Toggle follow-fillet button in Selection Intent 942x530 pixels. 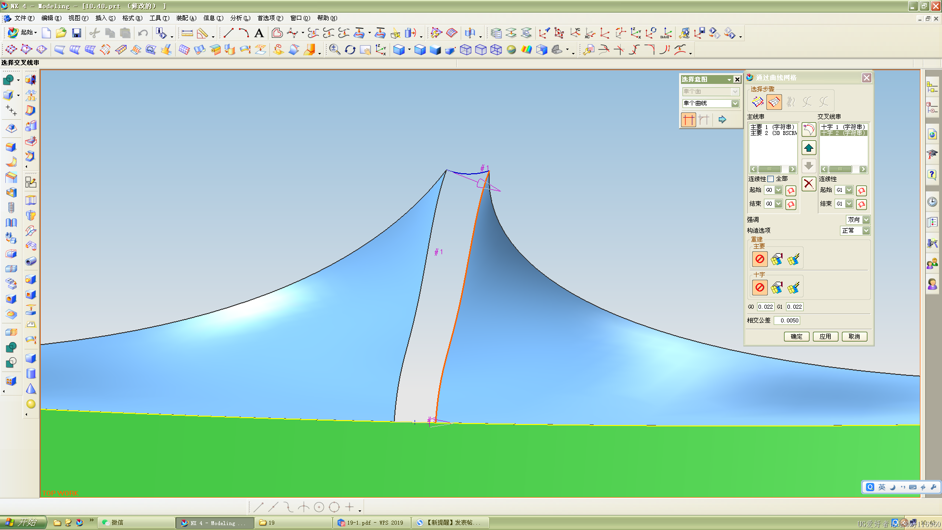tap(705, 119)
